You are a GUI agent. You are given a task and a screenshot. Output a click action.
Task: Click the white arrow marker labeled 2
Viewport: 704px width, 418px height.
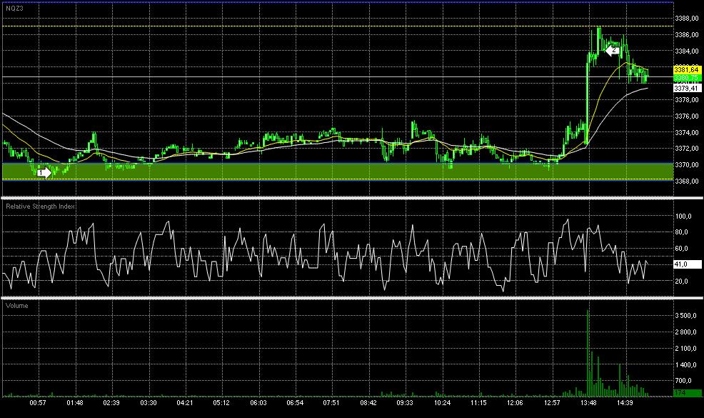(x=613, y=50)
